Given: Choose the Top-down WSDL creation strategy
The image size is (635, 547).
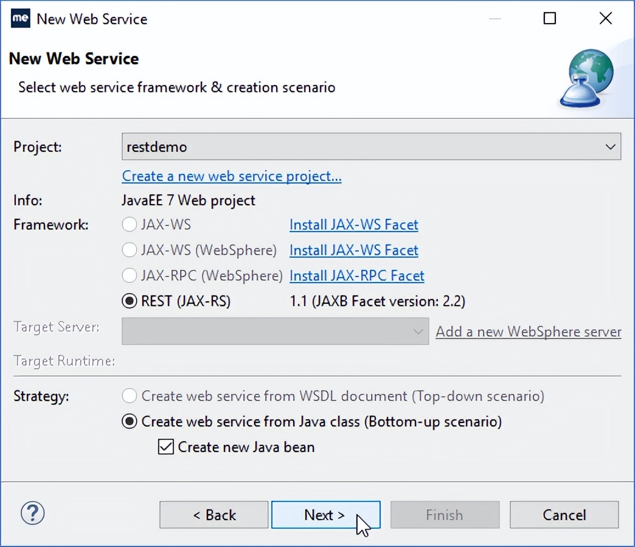Looking at the screenshot, I should tap(129, 396).
